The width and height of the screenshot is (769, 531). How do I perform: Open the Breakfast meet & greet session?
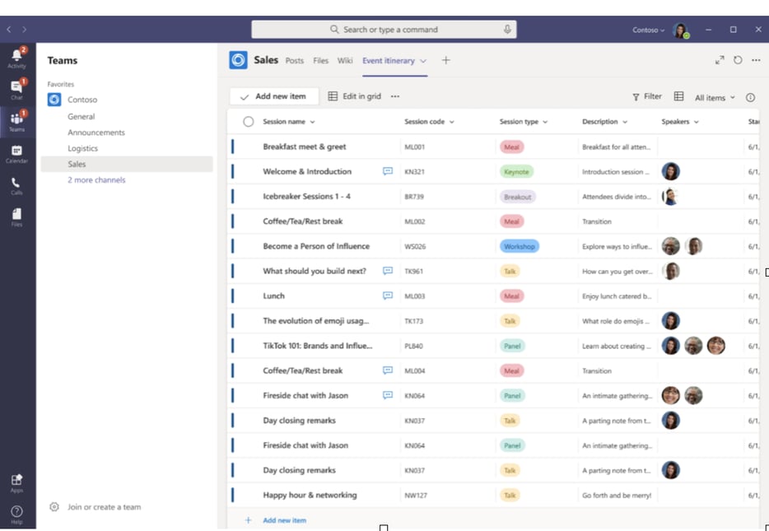[305, 147]
